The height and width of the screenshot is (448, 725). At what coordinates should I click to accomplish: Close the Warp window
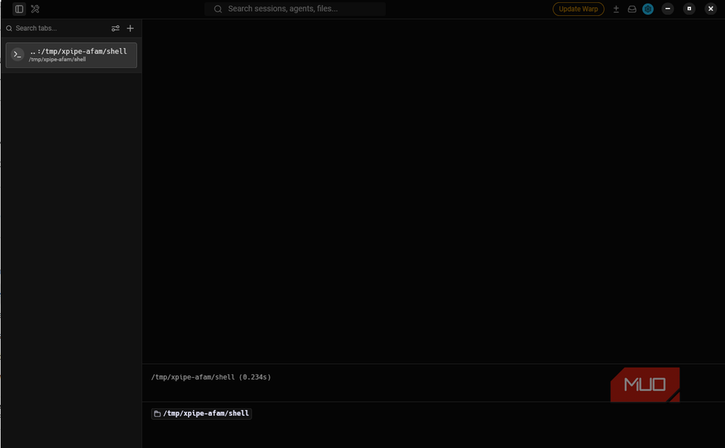710,9
